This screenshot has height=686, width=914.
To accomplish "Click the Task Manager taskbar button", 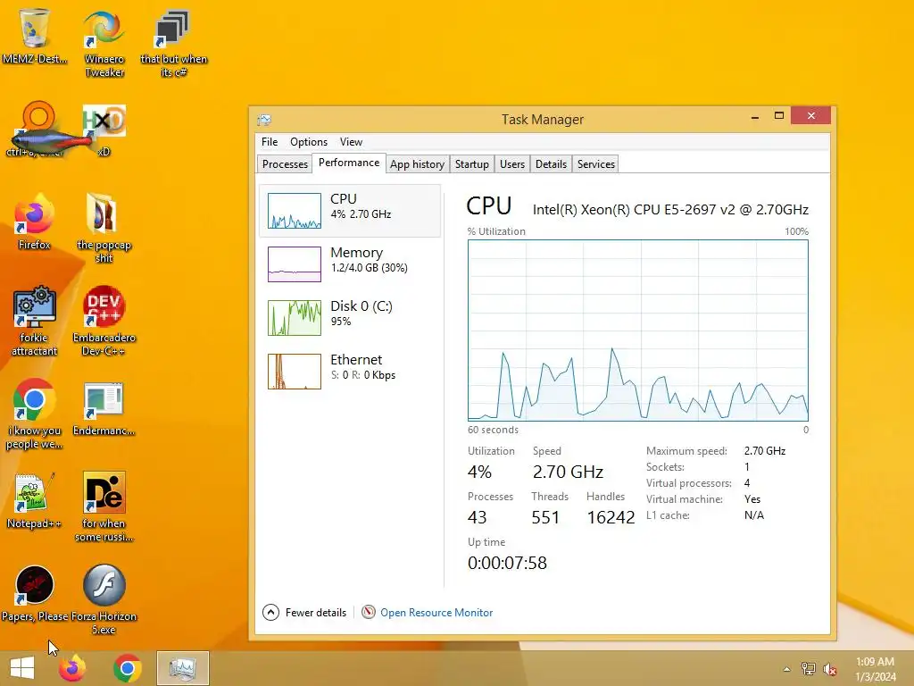I will (x=182, y=668).
